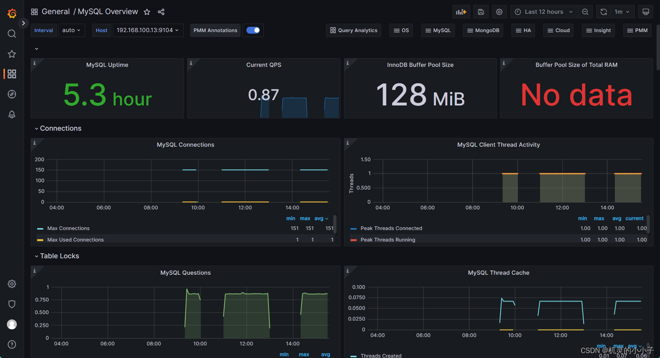Sort MySQL Connections legend by avg

pos(321,219)
